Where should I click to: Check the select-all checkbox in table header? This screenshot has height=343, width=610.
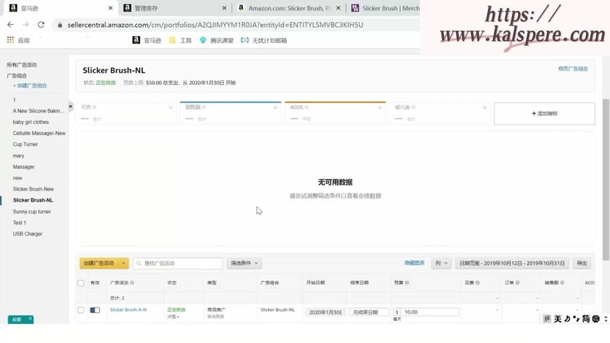coord(81,283)
